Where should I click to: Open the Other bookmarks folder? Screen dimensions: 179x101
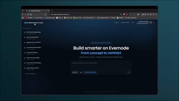pos(131,18)
